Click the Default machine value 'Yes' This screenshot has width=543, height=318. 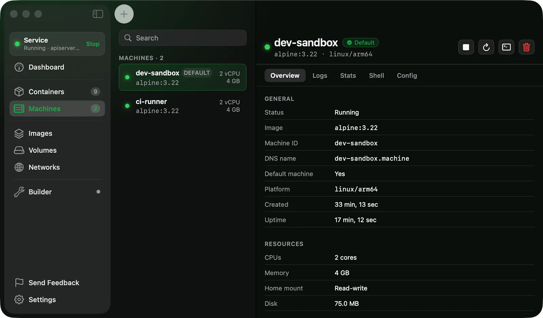(x=340, y=174)
